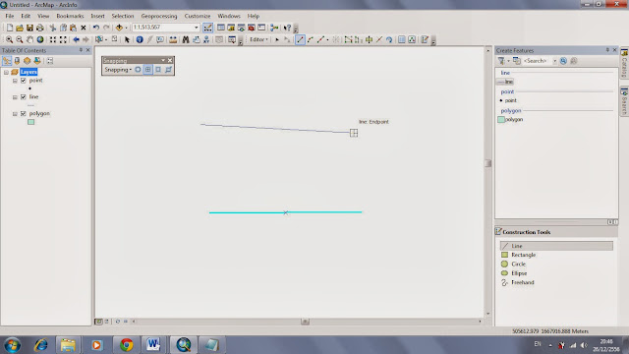Click the Full Extent globe icon
The width and height of the screenshot is (629, 354).
[x=40, y=39]
